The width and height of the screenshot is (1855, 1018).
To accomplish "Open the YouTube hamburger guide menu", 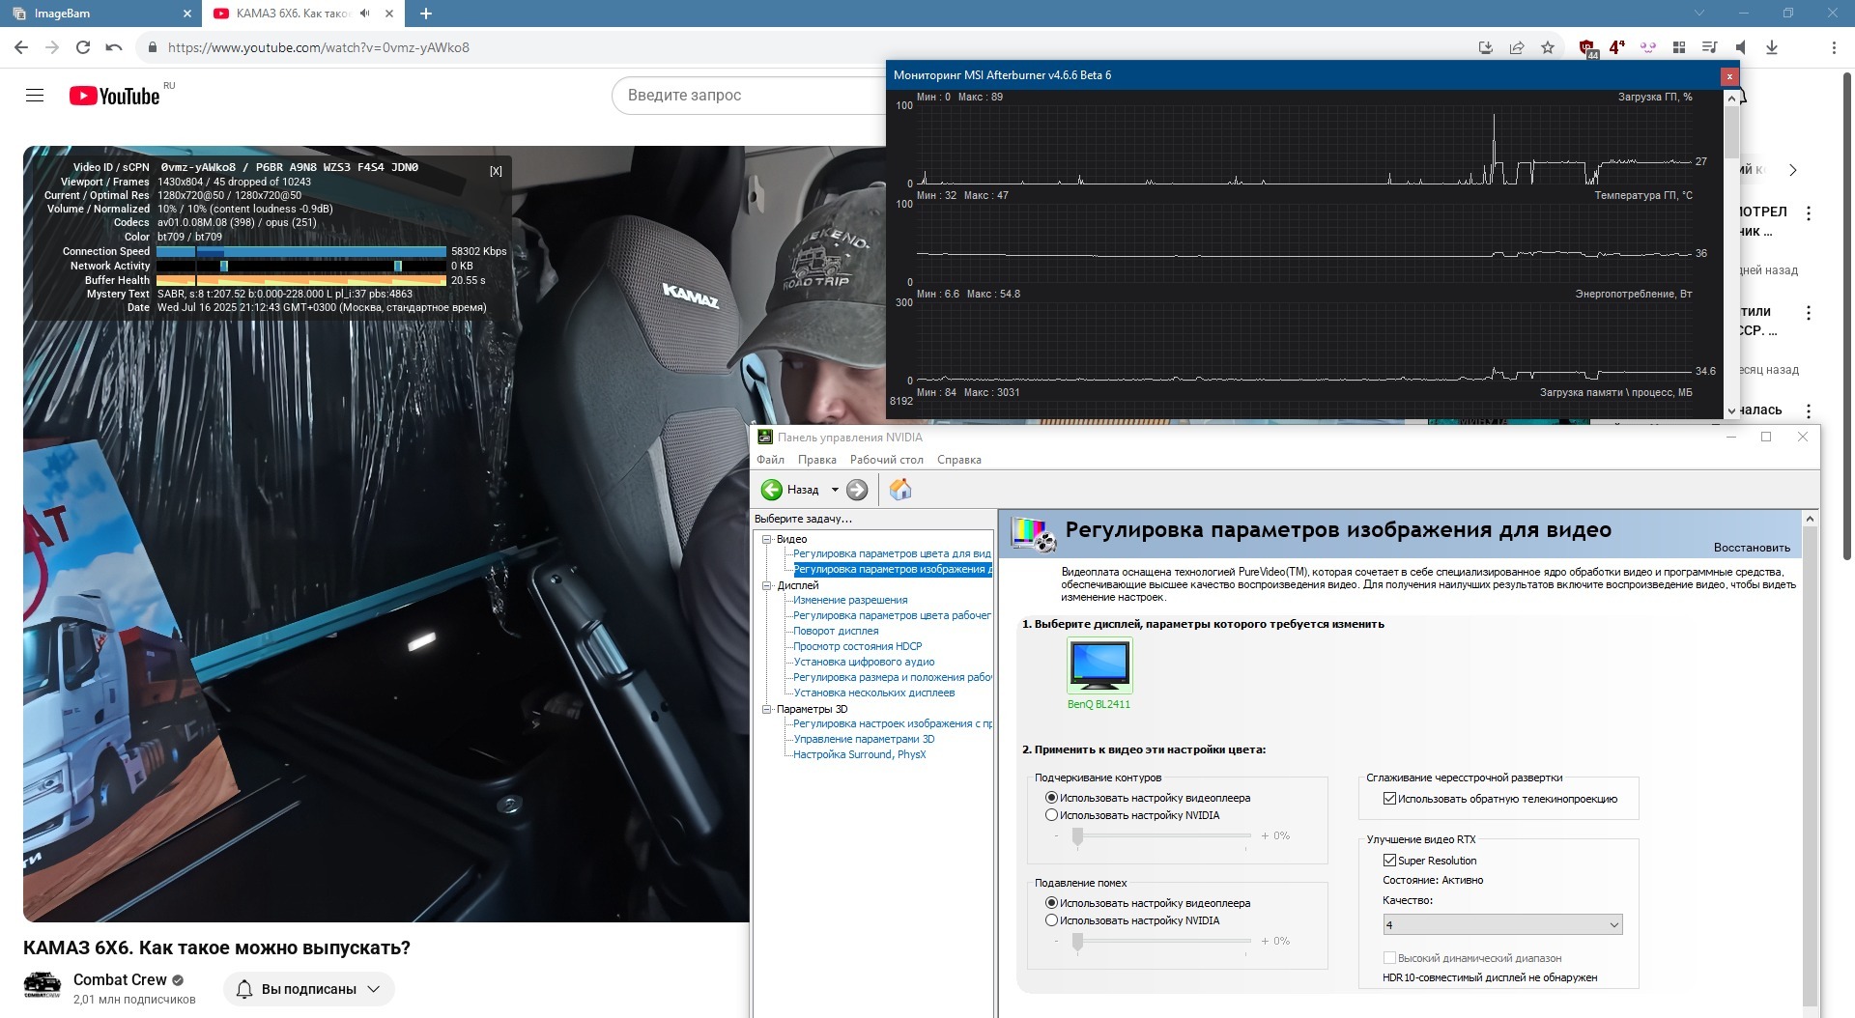I will (x=35, y=96).
